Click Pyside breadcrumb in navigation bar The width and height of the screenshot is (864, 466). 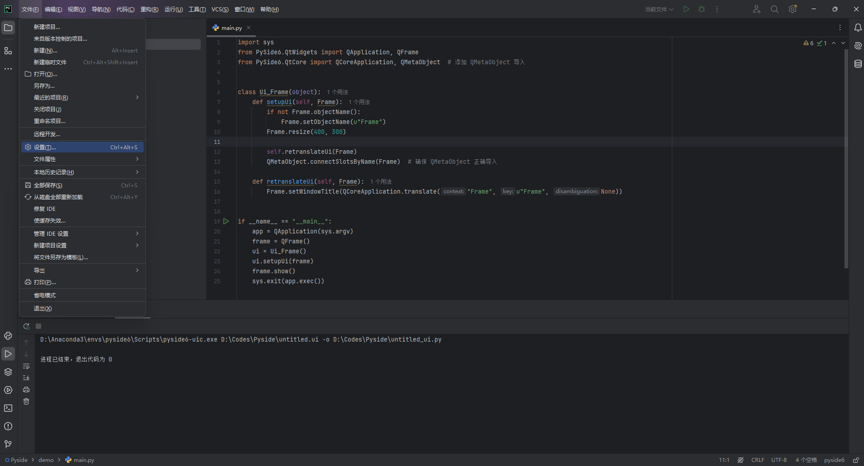(x=16, y=460)
